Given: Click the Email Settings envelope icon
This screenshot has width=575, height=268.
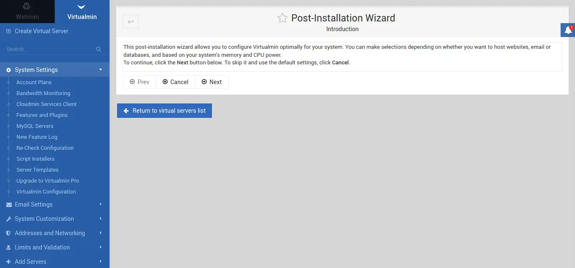Looking at the screenshot, I should click(8, 205).
